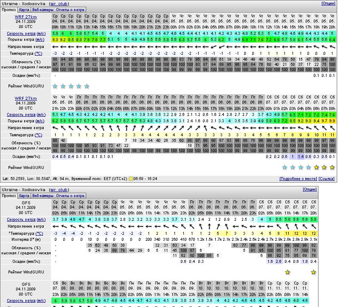Click the sun icon beside sunrise time 06:58
This screenshot has width=338, height=307.
130,179
